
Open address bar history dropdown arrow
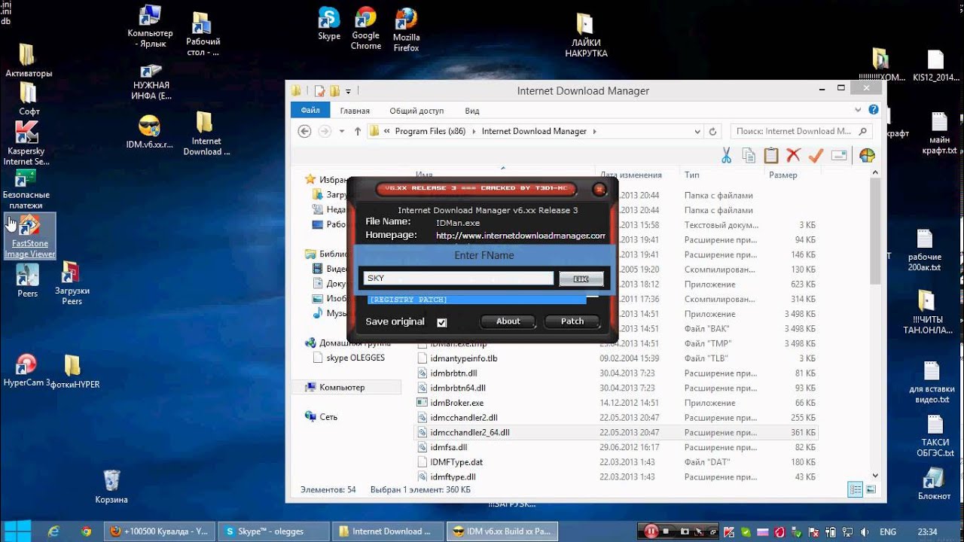(697, 131)
